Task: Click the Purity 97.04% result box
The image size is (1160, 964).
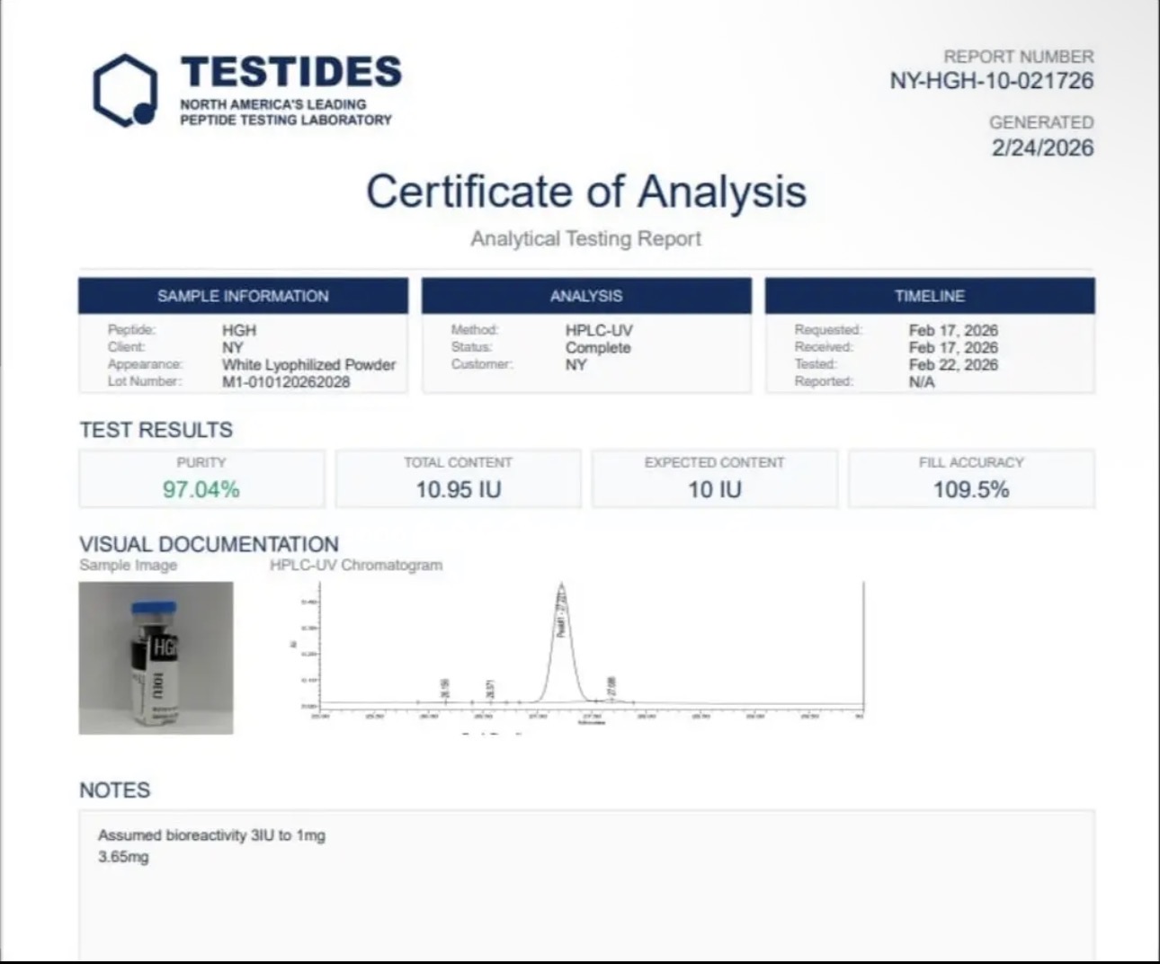Action: pyautogui.click(x=201, y=478)
